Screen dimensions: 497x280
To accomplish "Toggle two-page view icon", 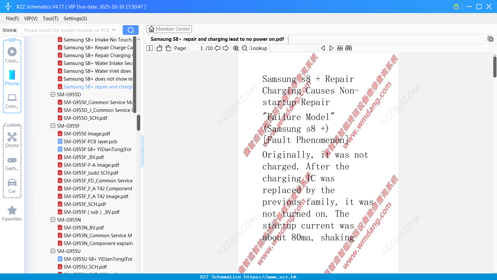I will [150, 48].
